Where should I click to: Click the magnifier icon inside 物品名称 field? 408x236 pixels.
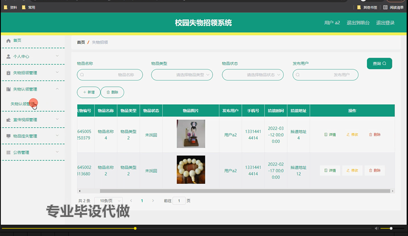click(82, 75)
